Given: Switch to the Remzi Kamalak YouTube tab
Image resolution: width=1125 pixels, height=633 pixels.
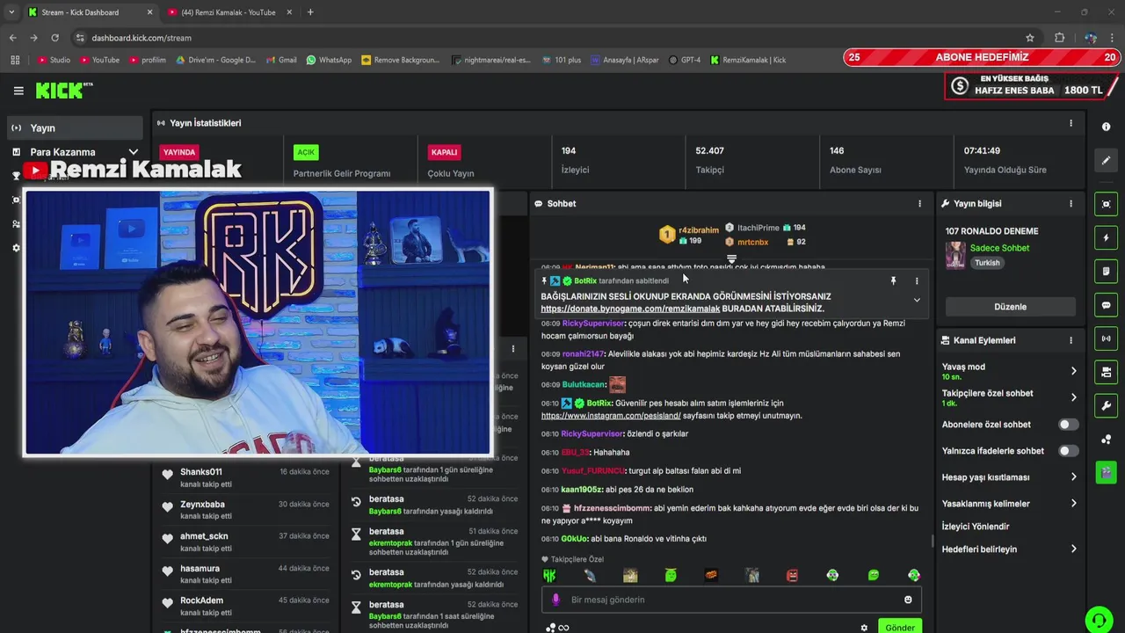Looking at the screenshot, I should [x=229, y=12].
